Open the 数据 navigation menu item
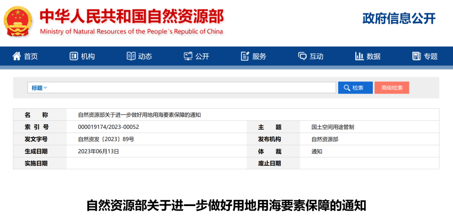Viewport: 453px width, 219px height. pyautogui.click(x=373, y=56)
